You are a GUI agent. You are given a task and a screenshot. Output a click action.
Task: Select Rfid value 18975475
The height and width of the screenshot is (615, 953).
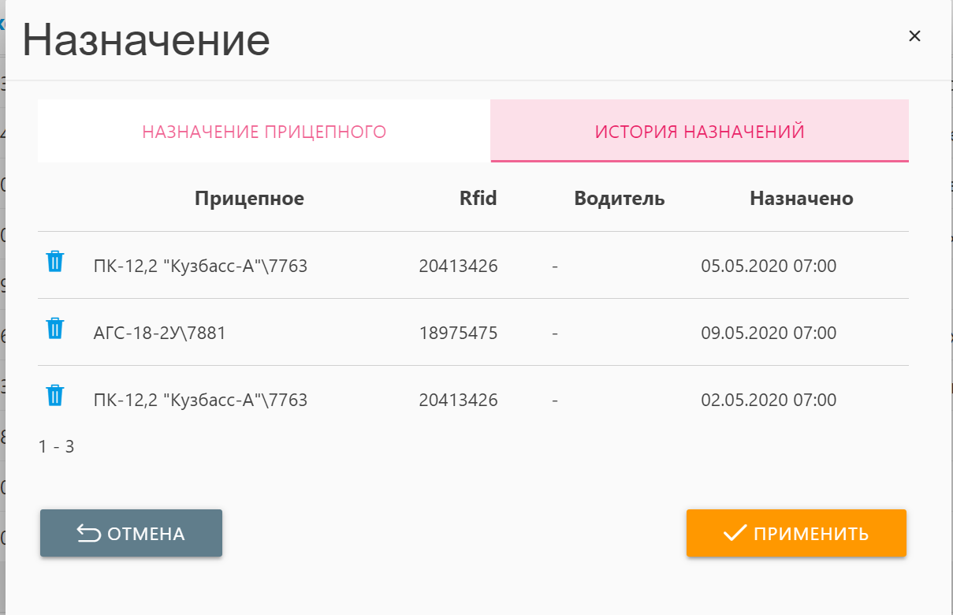coord(458,334)
